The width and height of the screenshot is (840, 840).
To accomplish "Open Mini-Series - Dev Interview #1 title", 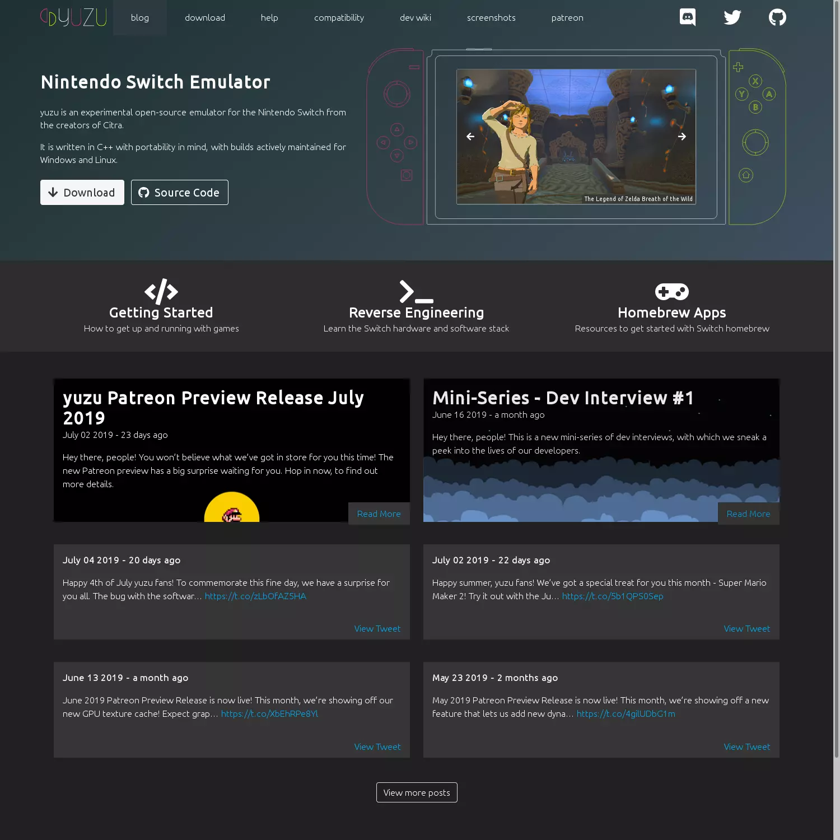I will pyautogui.click(x=563, y=398).
